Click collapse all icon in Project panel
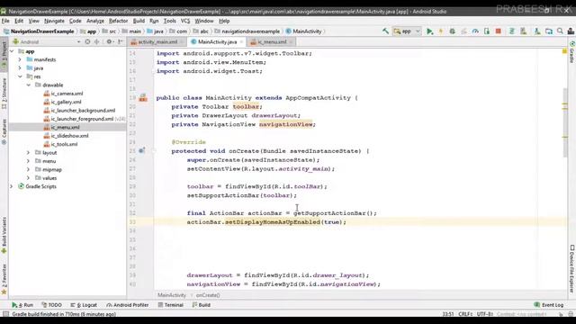576x324 pixels. (96, 42)
